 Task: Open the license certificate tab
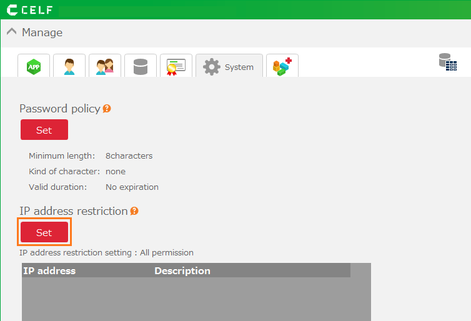tap(176, 66)
